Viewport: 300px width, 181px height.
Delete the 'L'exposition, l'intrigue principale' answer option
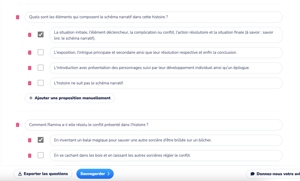coord(30,52)
